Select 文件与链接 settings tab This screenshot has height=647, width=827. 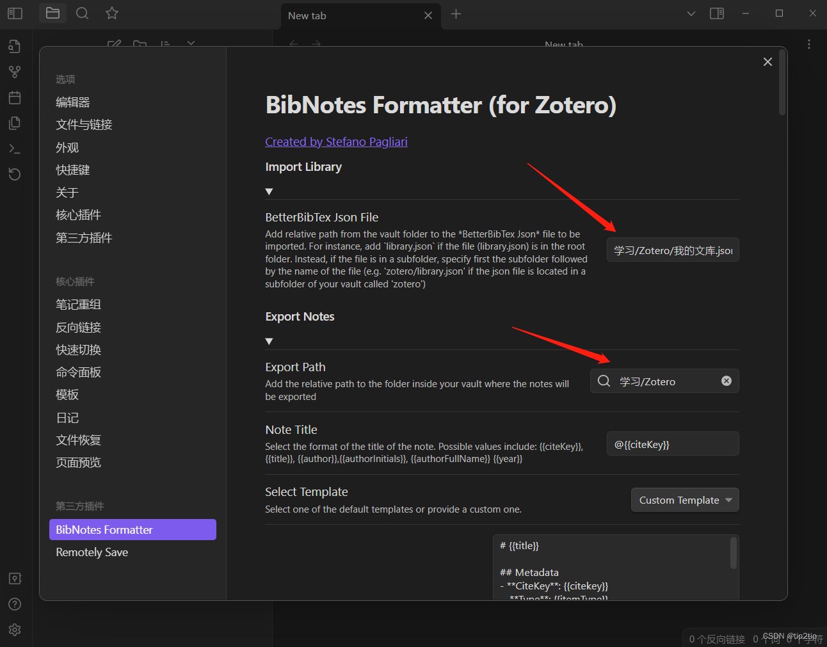point(84,124)
